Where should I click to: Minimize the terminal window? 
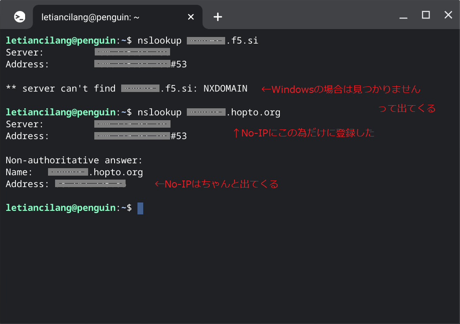click(x=403, y=17)
